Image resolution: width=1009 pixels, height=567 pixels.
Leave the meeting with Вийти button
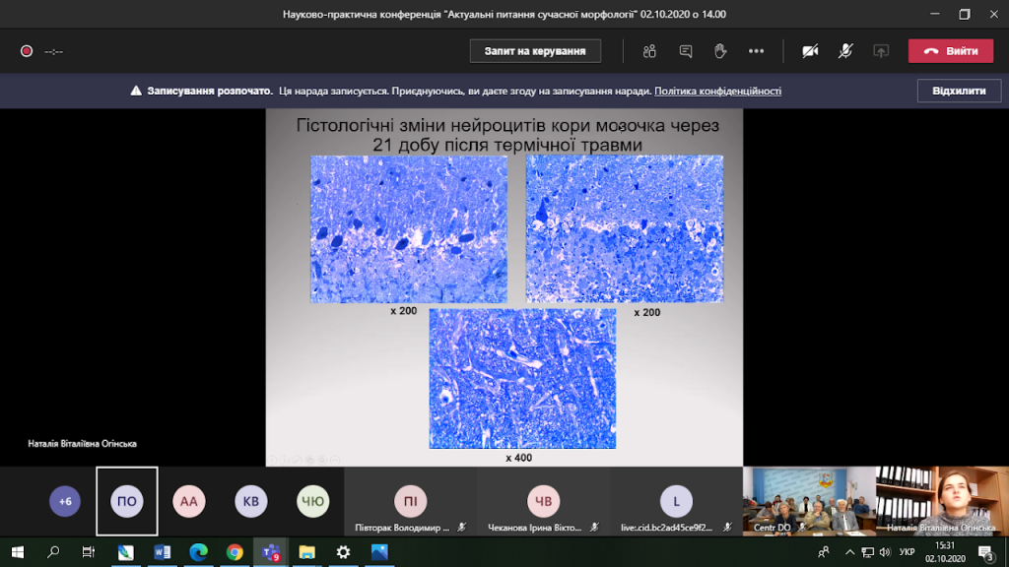950,51
